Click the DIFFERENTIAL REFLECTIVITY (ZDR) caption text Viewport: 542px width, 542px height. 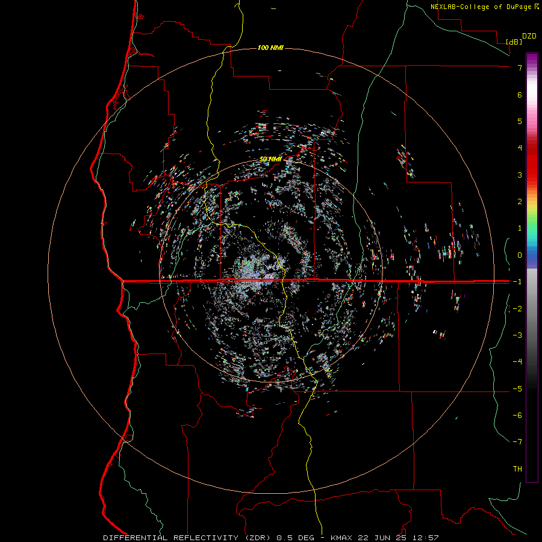pos(188,538)
